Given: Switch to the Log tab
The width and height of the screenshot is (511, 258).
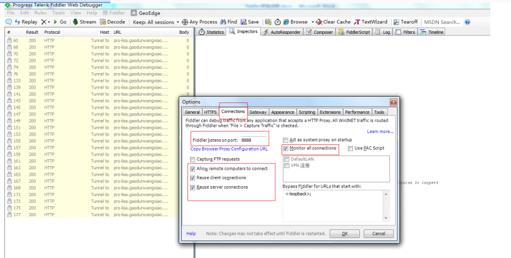Looking at the screenshot, I should click(382, 32).
